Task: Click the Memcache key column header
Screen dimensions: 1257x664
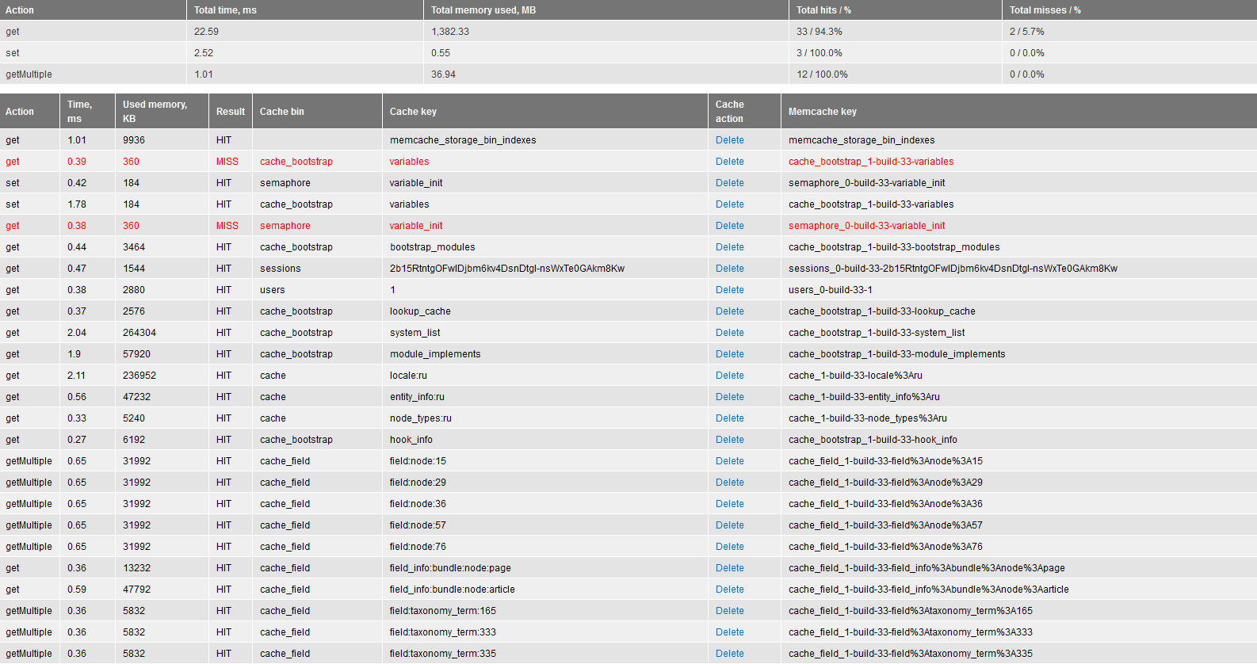Action: (822, 112)
